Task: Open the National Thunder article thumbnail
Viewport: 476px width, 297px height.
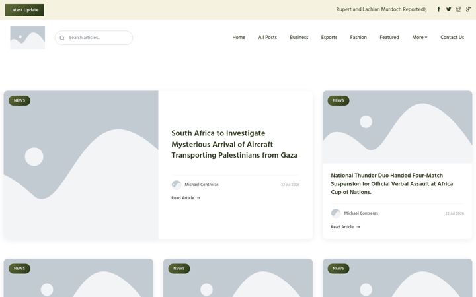Action: 397,127
